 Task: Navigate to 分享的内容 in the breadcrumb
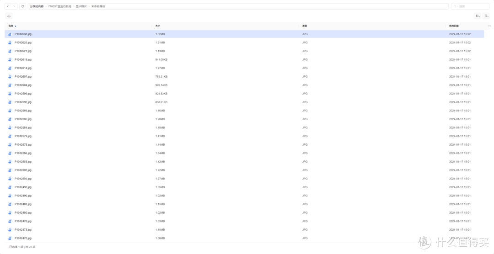(x=37, y=6)
